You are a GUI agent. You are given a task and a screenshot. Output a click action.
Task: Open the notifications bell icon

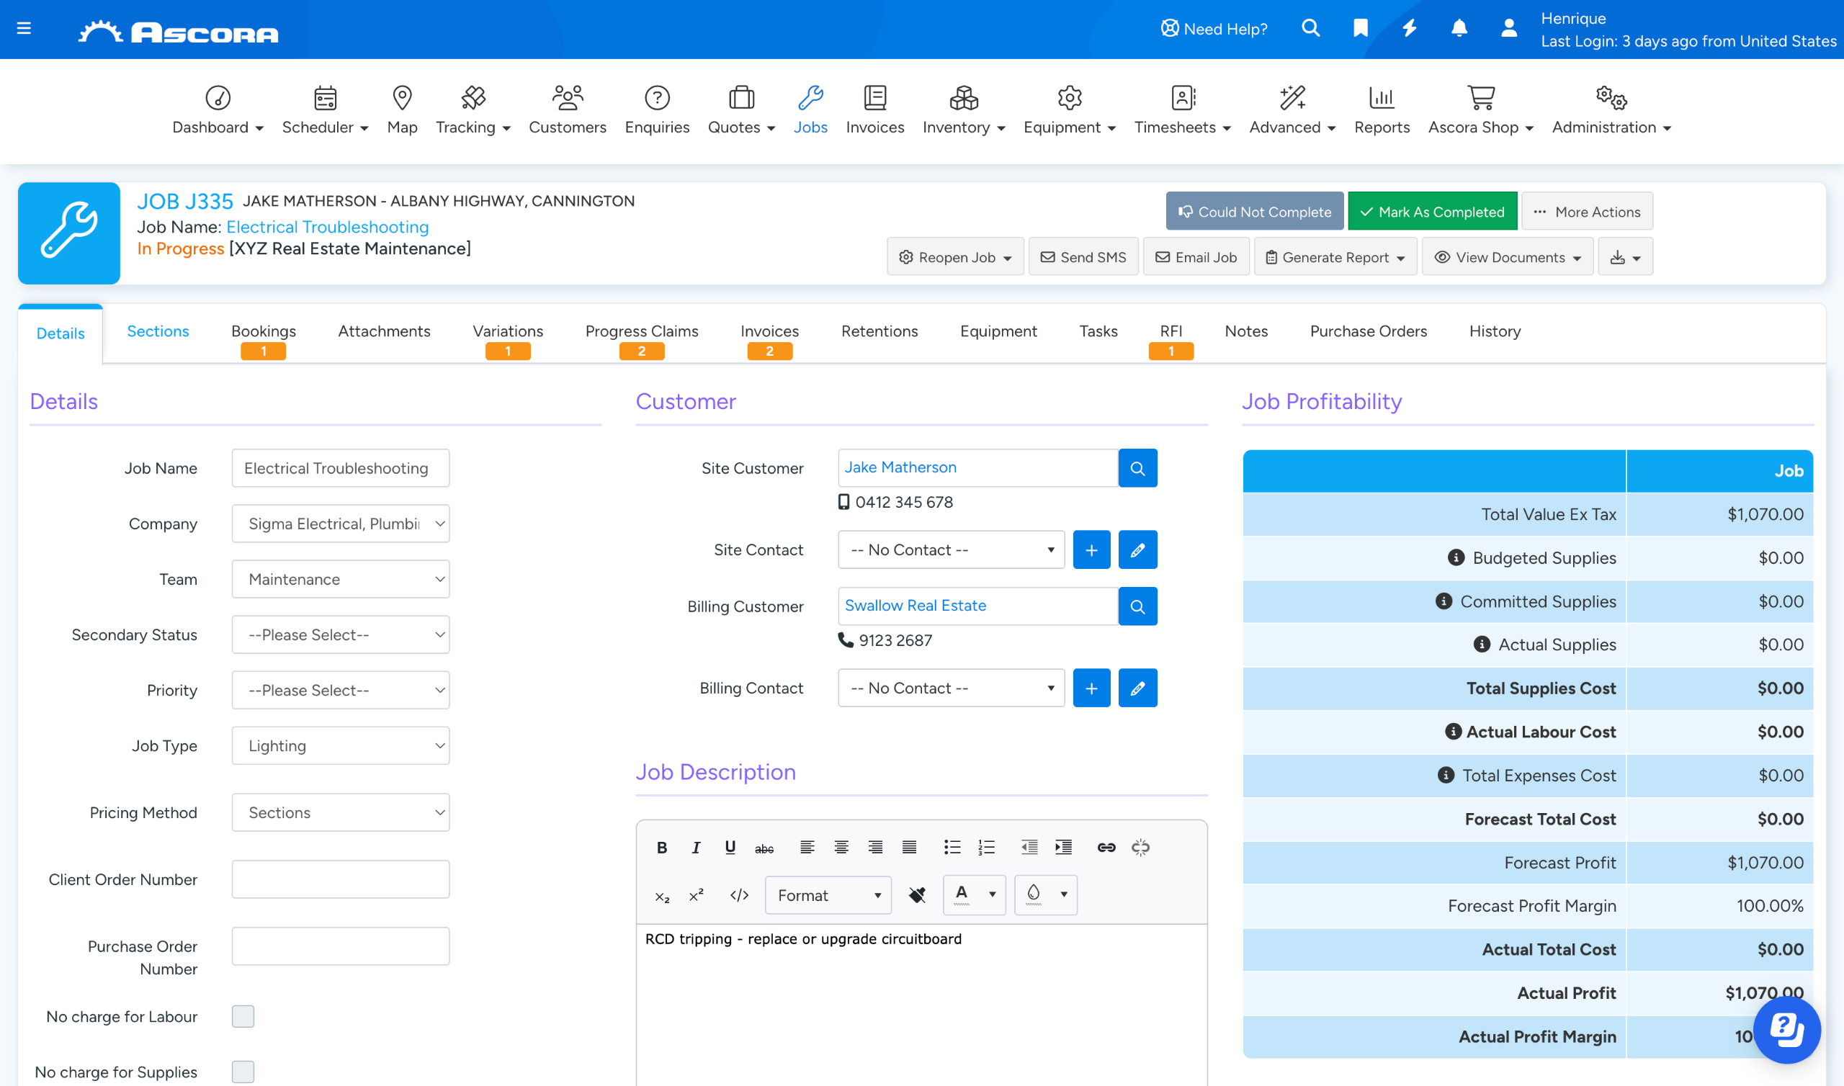pyautogui.click(x=1459, y=29)
